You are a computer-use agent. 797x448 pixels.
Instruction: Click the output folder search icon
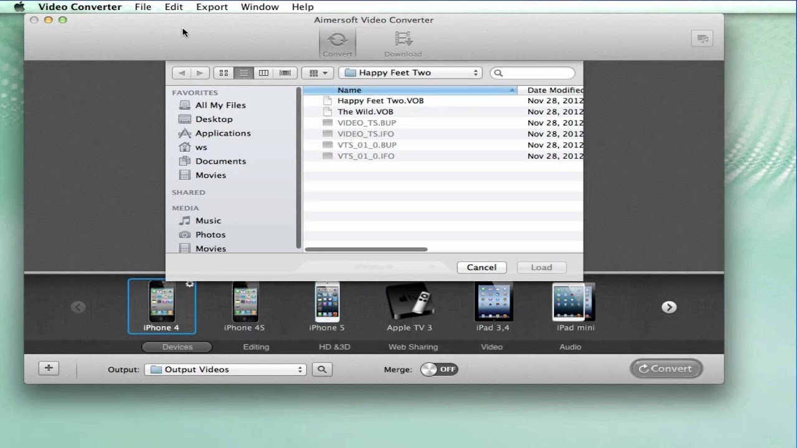(322, 370)
